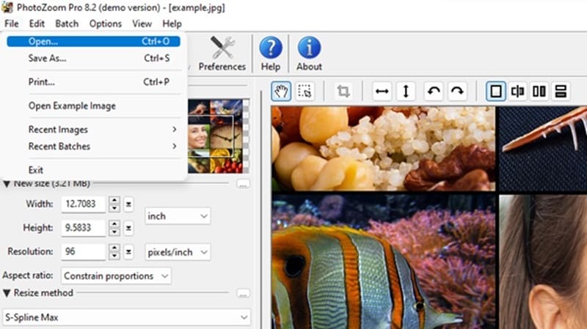
Task: Decrease Resolution with down stepper arrow
Action: click(x=114, y=256)
